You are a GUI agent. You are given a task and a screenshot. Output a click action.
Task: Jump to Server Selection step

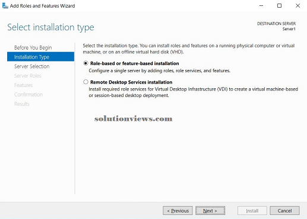tap(31, 66)
